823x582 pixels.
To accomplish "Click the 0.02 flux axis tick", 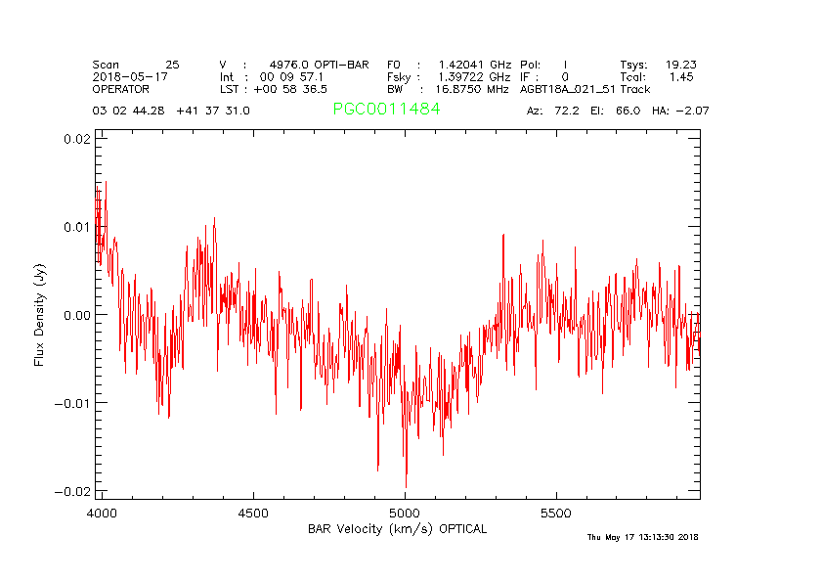I will [80, 139].
